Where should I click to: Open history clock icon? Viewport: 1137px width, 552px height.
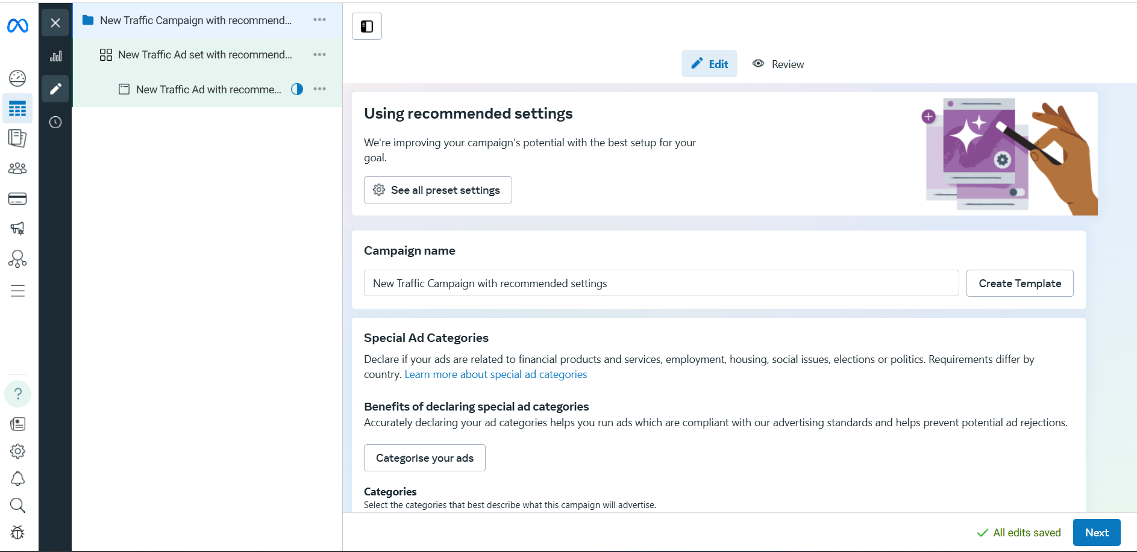coord(55,122)
